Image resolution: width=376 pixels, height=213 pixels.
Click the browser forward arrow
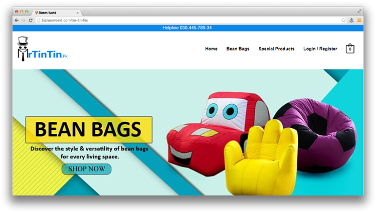pyautogui.click(x=24, y=20)
